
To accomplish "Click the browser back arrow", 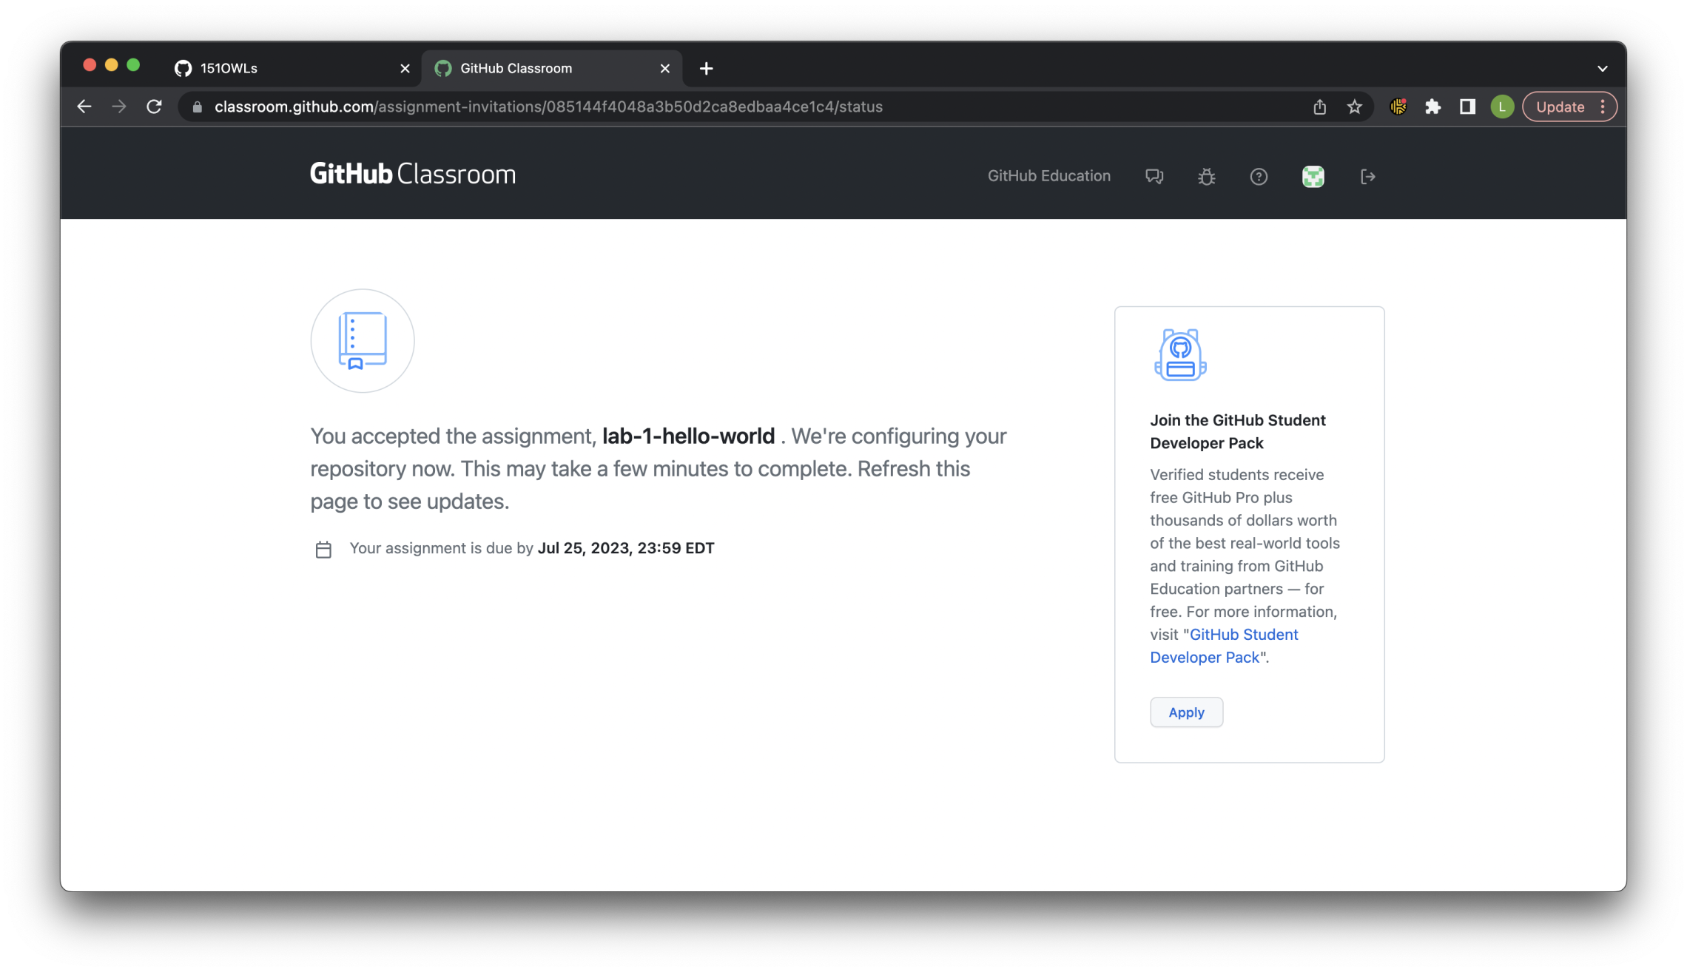I will click(x=84, y=107).
